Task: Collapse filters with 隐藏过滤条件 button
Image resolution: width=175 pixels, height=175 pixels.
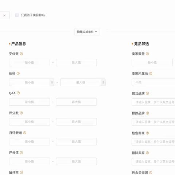Action: 87,32
